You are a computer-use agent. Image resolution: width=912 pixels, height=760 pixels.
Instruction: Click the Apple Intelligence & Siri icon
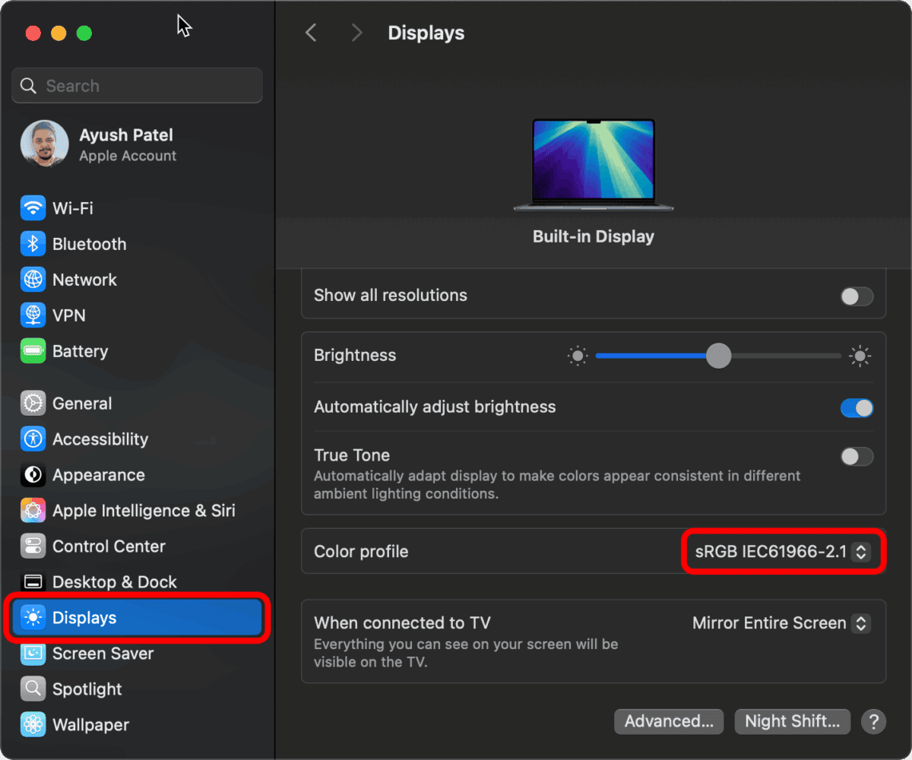coord(33,510)
